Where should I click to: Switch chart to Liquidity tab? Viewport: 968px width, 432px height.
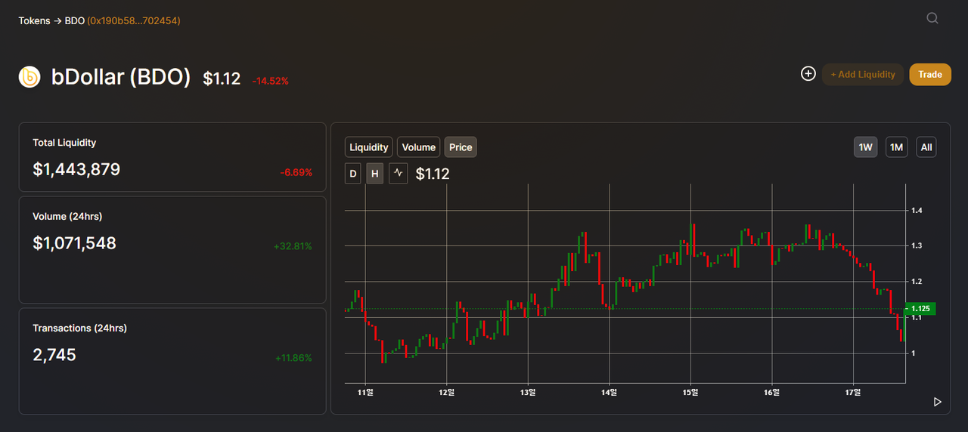[x=368, y=147]
